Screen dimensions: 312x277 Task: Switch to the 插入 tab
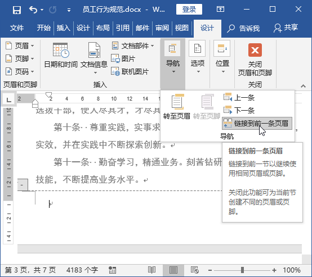click(x=64, y=28)
